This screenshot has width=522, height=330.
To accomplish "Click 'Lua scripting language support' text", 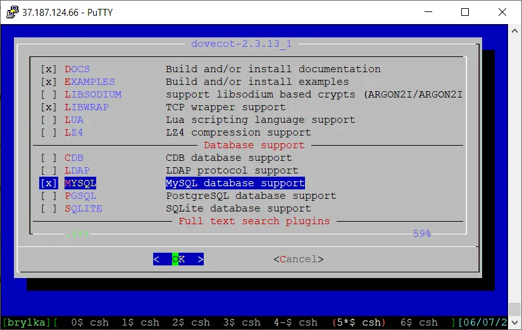I will point(261,120).
